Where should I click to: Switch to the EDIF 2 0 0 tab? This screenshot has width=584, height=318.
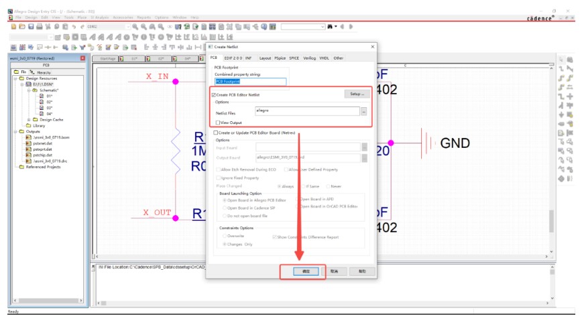click(x=233, y=58)
